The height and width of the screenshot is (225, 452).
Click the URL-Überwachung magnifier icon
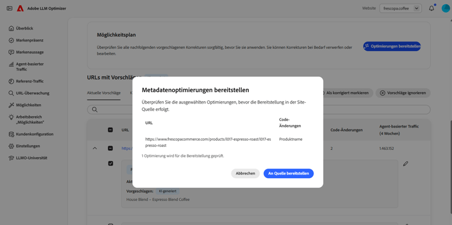coord(11,93)
